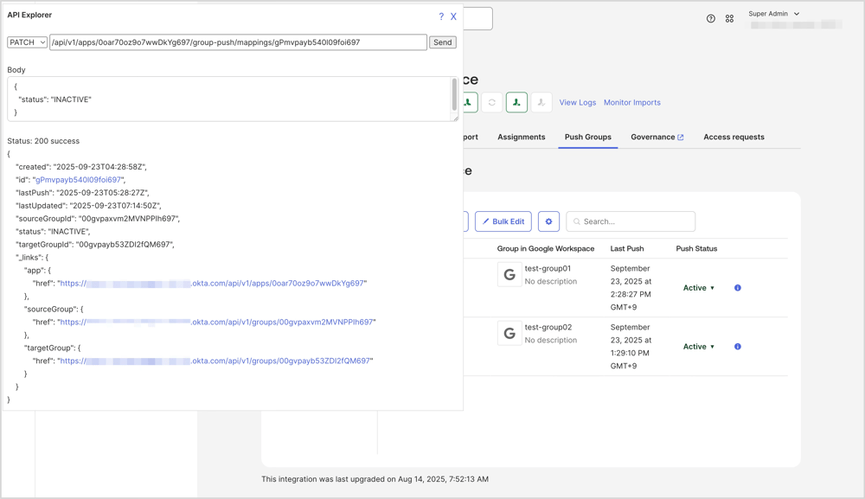Open the PATCH HTTP method dropdown

tap(27, 42)
